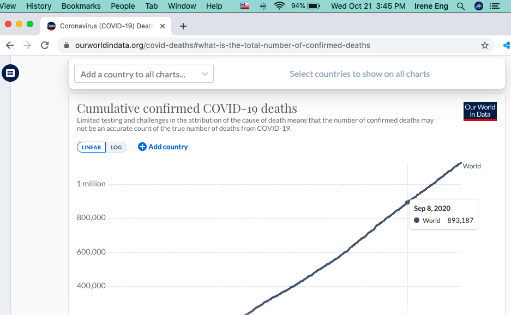
Task: Reload the page using the refresh icon
Action: 45,45
